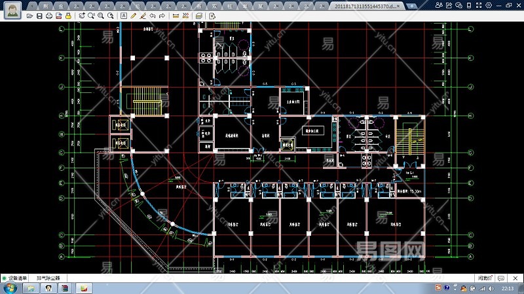Click the Open file folder icon
The height and width of the screenshot is (294, 524).
(29, 16)
